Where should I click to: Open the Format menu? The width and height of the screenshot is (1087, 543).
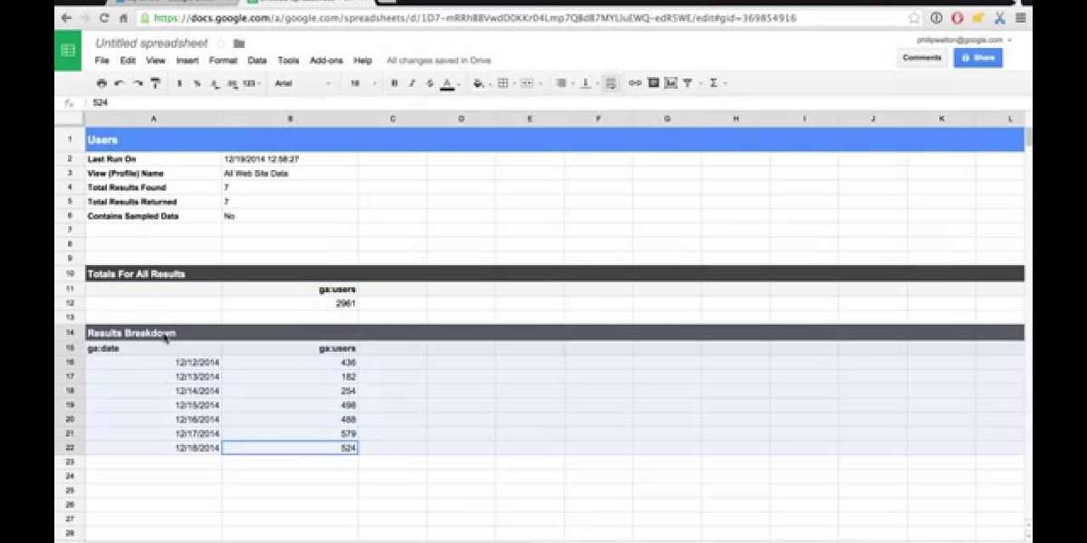coord(223,61)
